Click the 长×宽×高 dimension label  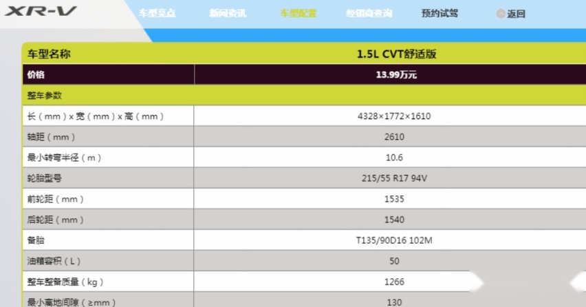tap(96, 116)
